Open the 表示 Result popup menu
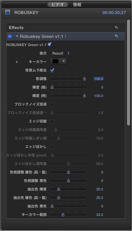Screen dimensions: 132x231 click(x=61, y=53)
